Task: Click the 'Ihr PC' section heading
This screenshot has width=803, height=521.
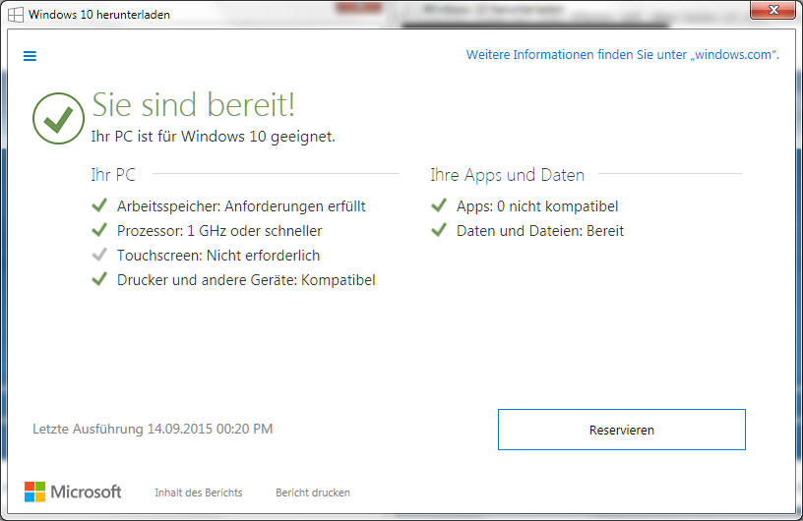Action: pyautogui.click(x=113, y=175)
